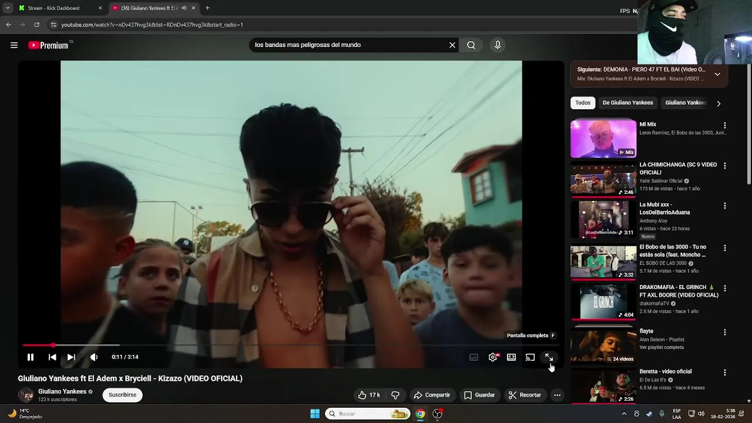Show more filter chips with arrow
This screenshot has width=752, height=423.
click(x=719, y=103)
